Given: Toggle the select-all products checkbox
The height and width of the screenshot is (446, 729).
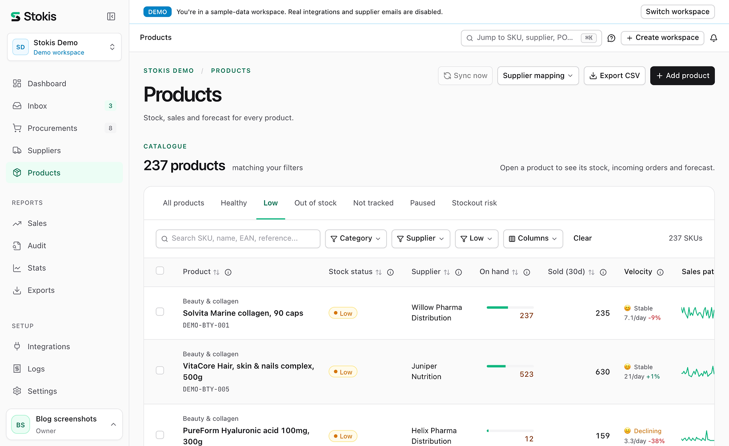Looking at the screenshot, I should [160, 271].
